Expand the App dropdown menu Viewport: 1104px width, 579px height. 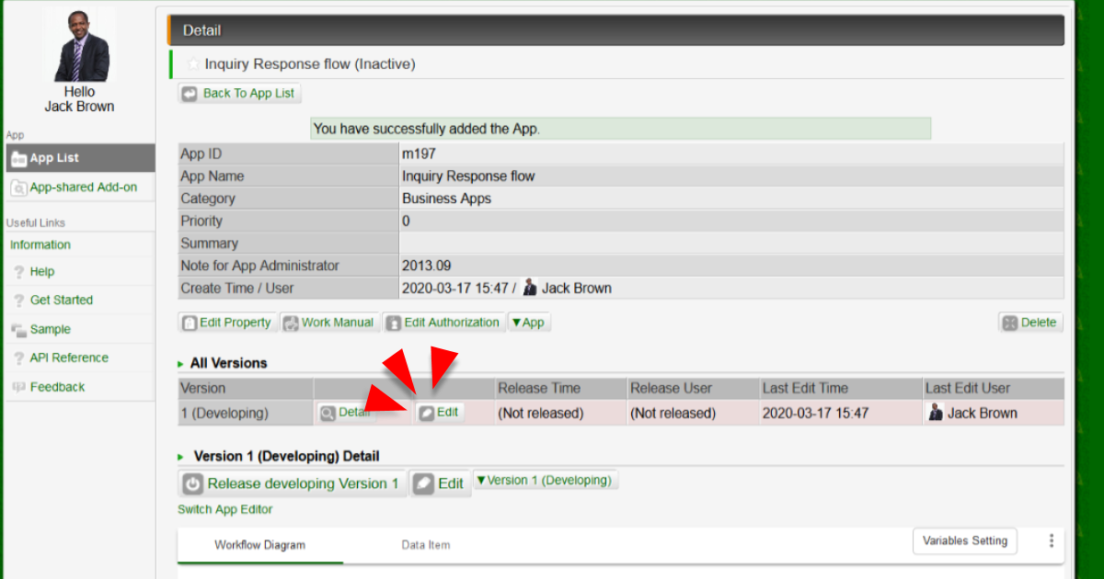pyautogui.click(x=528, y=323)
